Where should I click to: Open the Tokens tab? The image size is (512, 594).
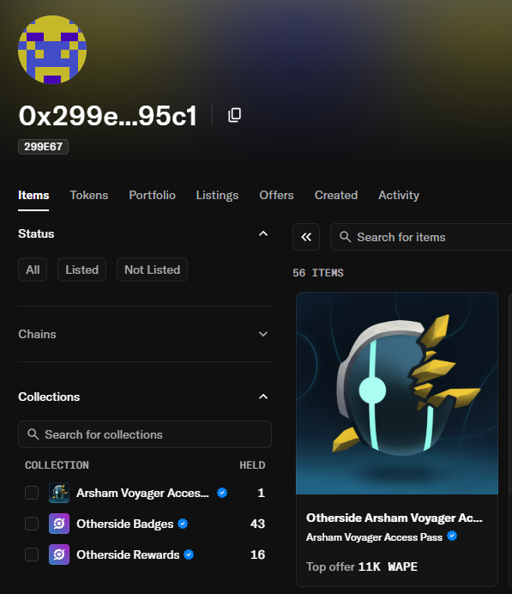(89, 196)
